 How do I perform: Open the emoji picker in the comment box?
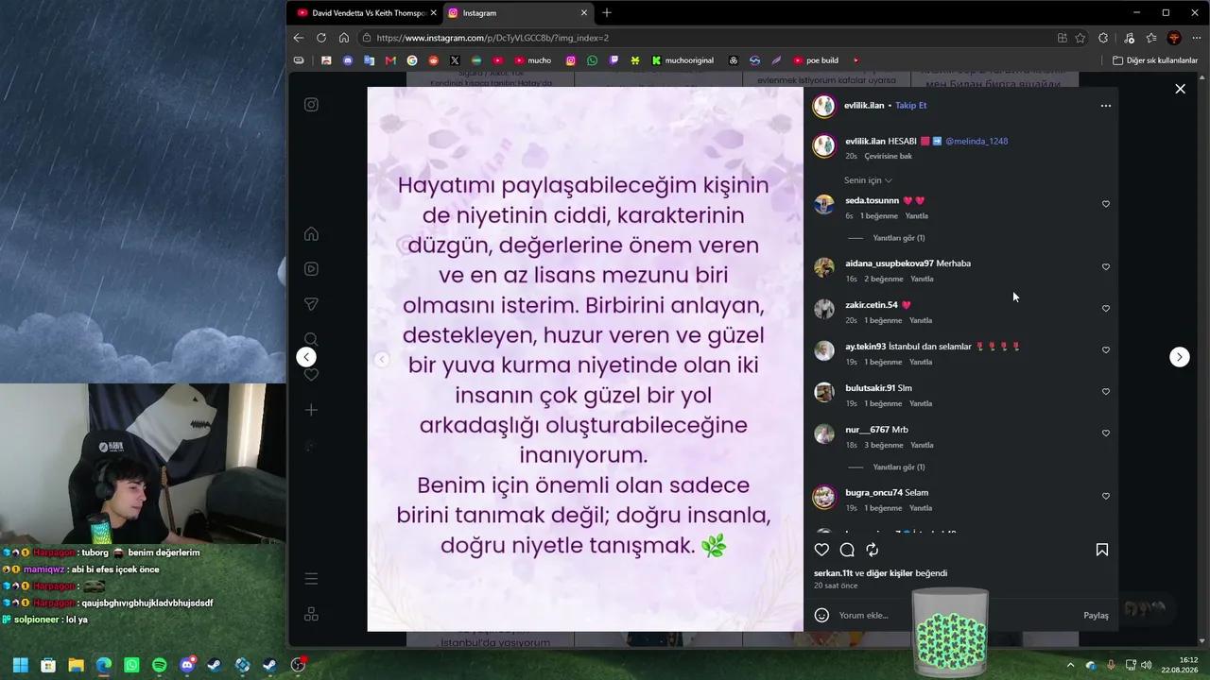[x=821, y=615]
